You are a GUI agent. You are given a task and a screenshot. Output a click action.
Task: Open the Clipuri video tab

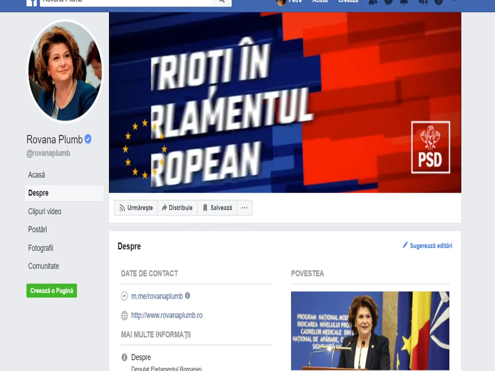pyautogui.click(x=45, y=211)
